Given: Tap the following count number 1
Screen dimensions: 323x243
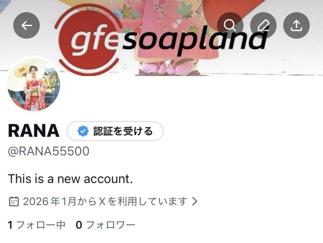Looking at the screenshot, I should [x=10, y=225].
